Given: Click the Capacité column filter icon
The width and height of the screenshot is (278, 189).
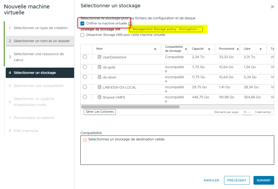Looking at the screenshot, I should [209, 49].
